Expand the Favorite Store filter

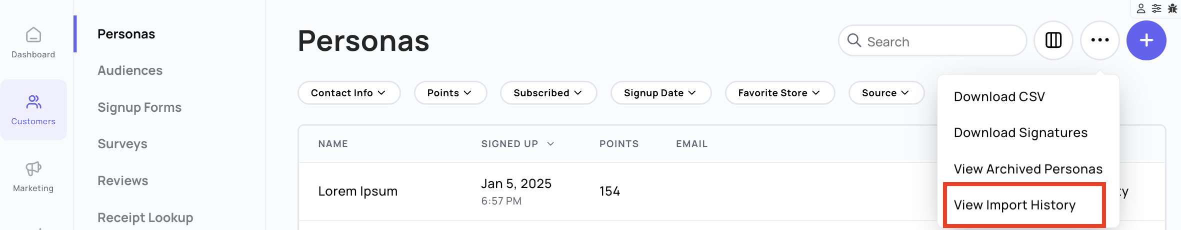780,93
